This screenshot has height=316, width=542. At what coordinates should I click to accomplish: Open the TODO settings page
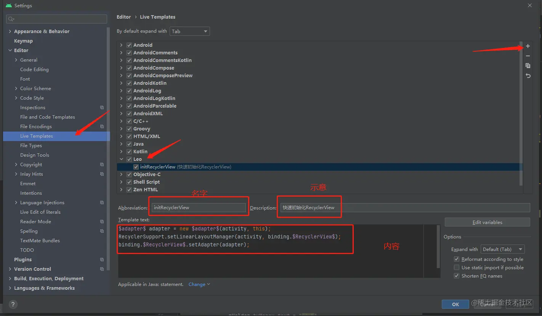(27, 250)
